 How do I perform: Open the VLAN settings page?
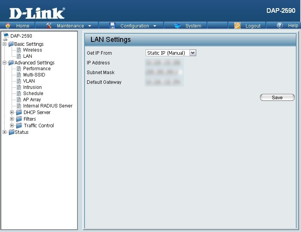click(x=29, y=81)
